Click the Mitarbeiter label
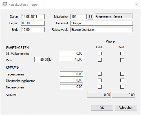The height and width of the screenshot is (115, 141). click(61, 17)
